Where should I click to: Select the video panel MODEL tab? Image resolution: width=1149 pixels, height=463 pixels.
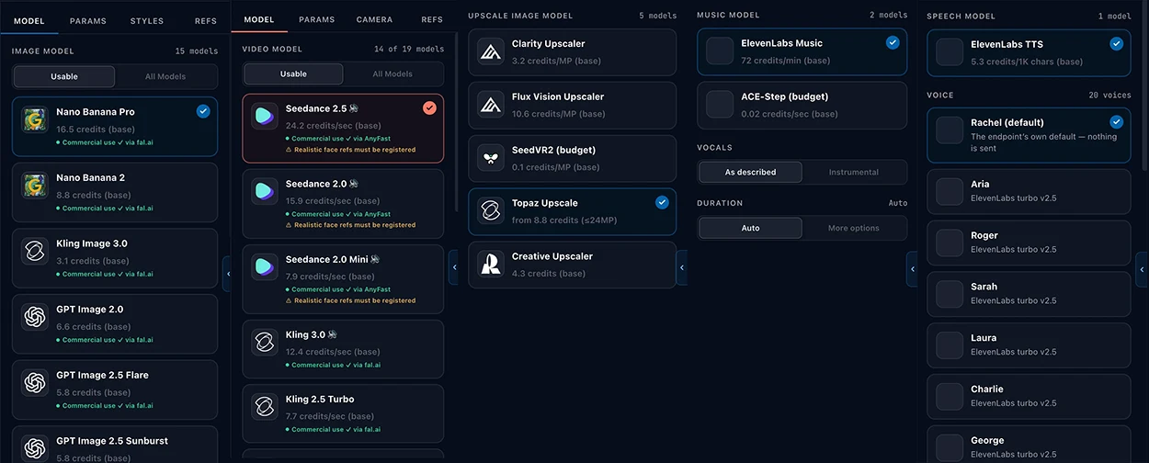coord(259,19)
